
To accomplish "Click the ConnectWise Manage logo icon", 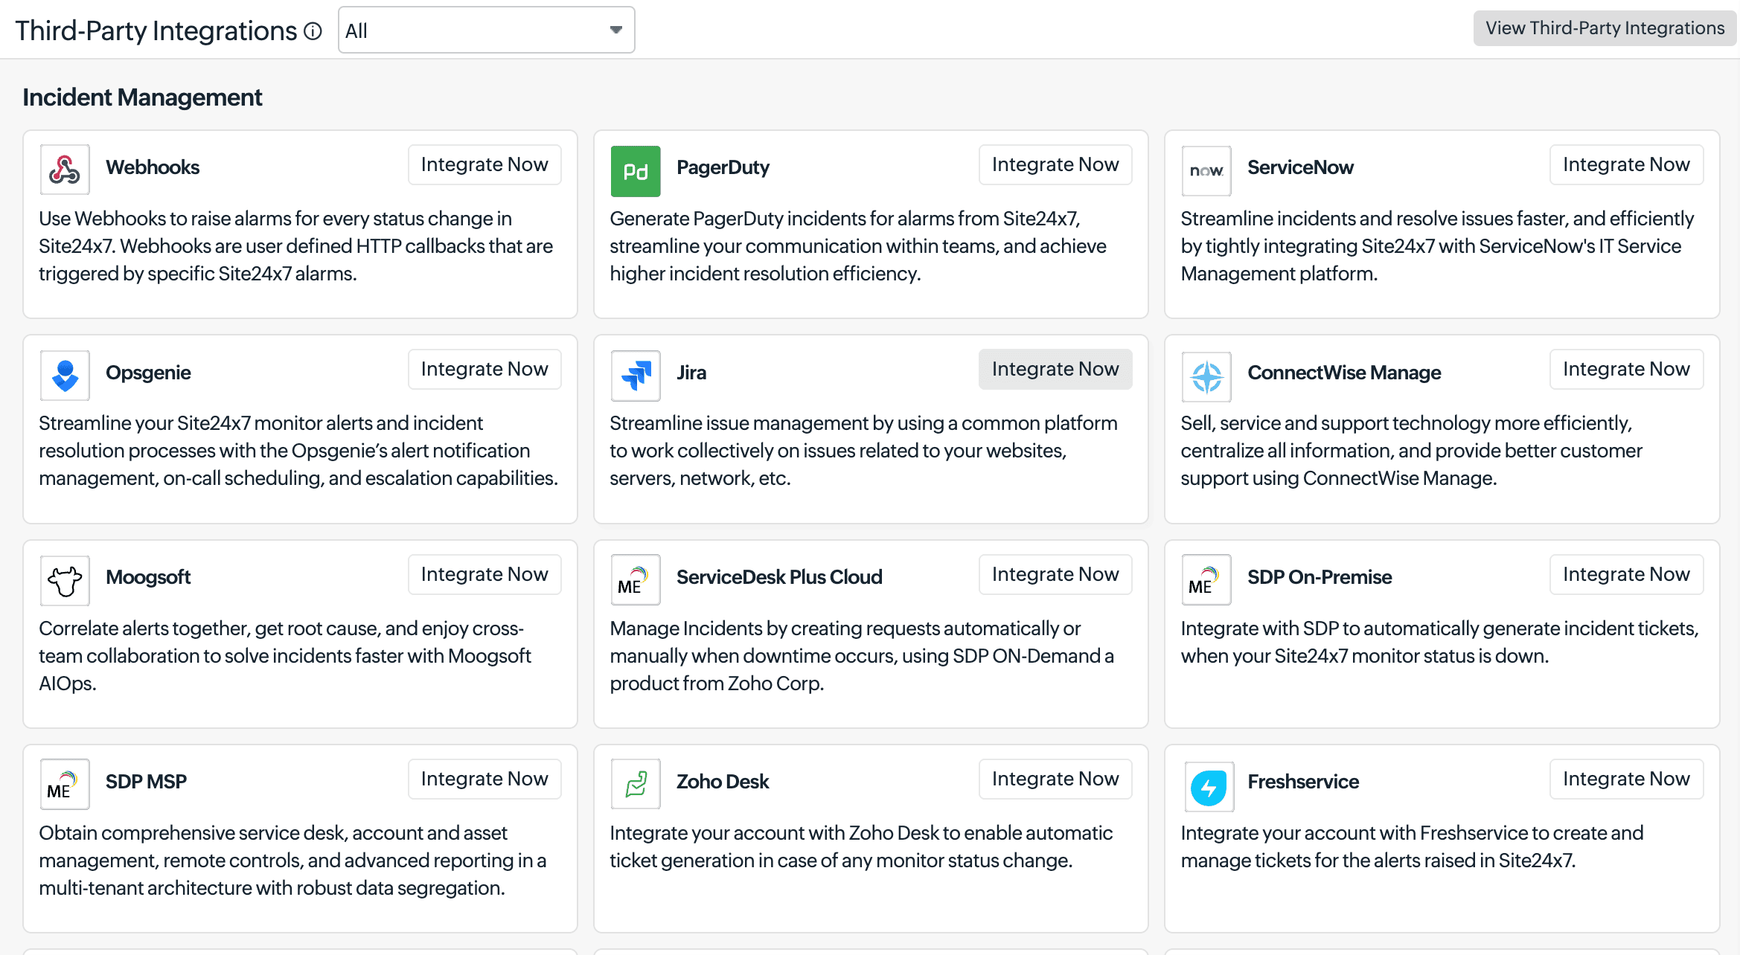I will (x=1206, y=376).
